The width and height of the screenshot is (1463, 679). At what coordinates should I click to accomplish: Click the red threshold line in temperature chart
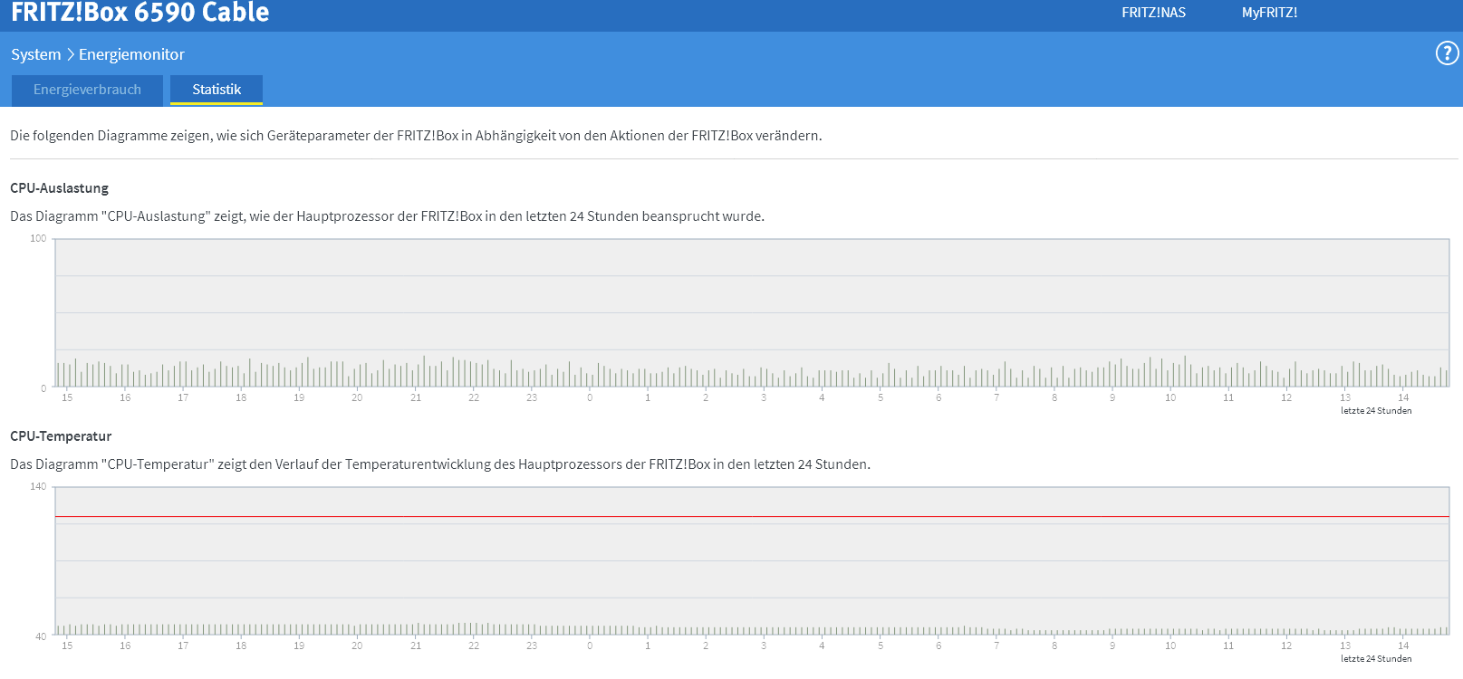tap(752, 517)
